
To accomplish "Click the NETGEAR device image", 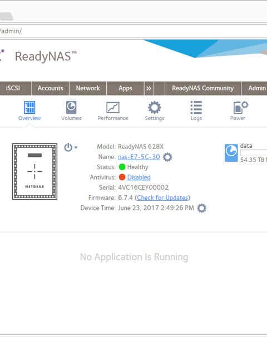I will click(x=34, y=171).
